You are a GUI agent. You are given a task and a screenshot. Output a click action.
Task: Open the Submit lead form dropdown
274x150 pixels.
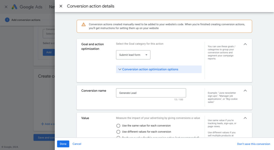tap(133, 55)
